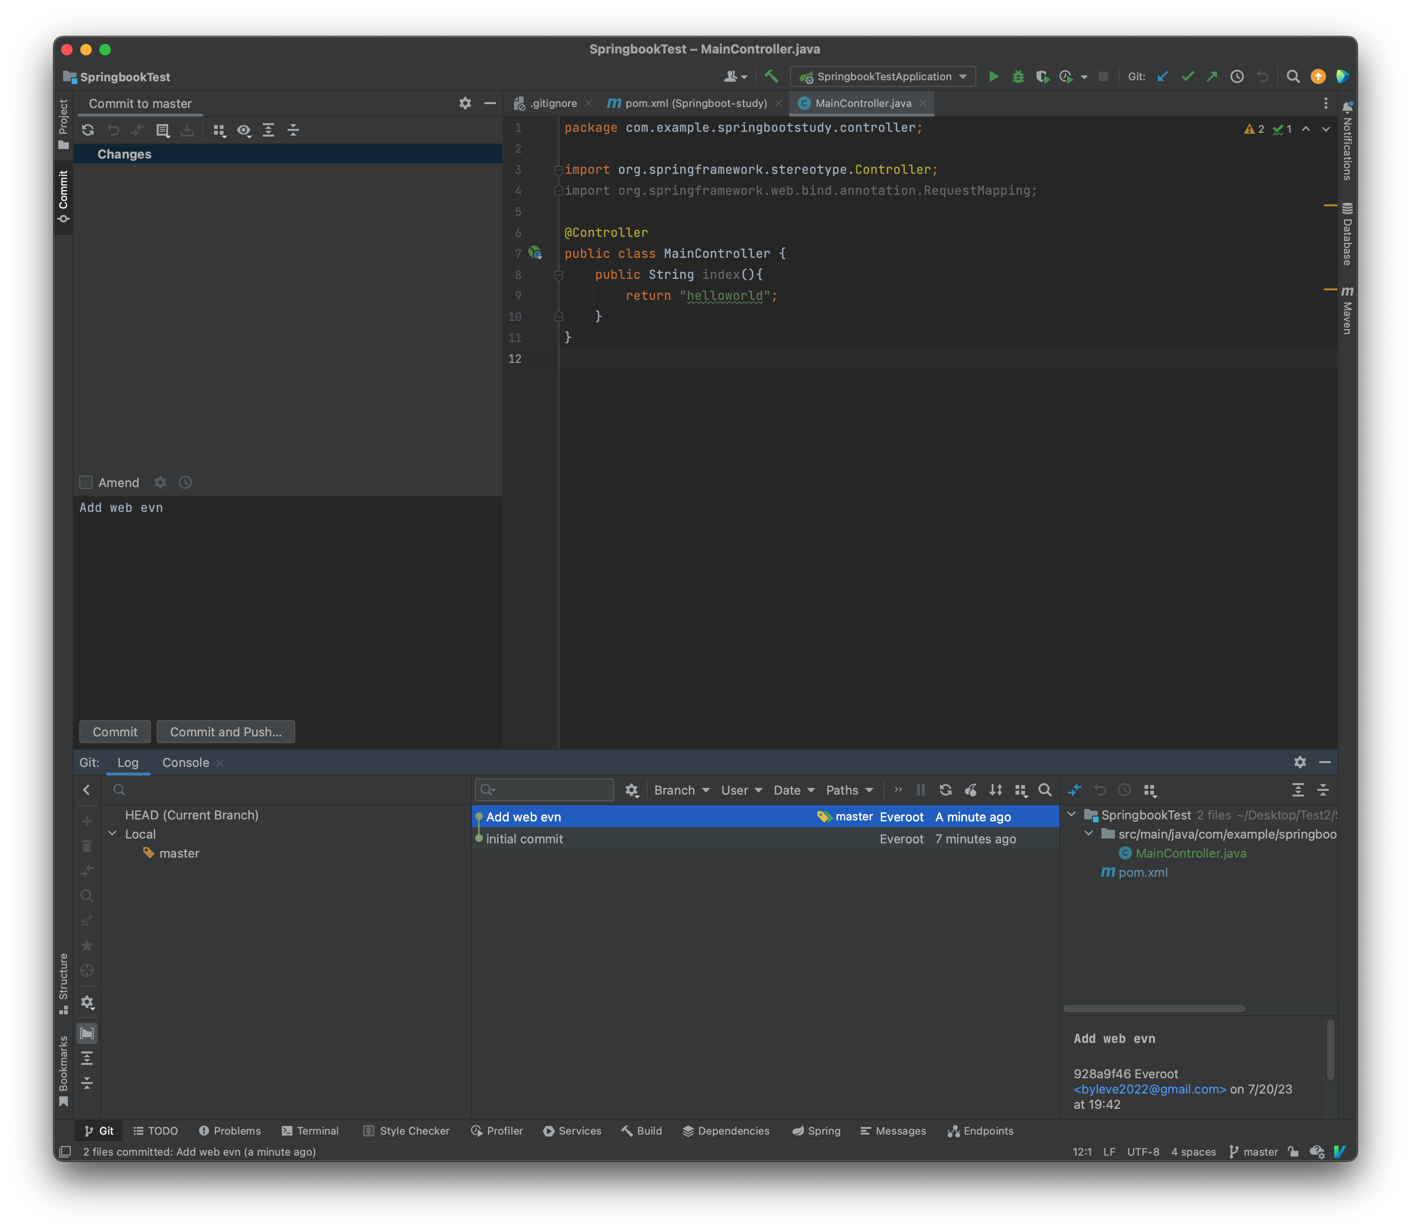Update project with Git blue arrow icon

(x=1163, y=76)
